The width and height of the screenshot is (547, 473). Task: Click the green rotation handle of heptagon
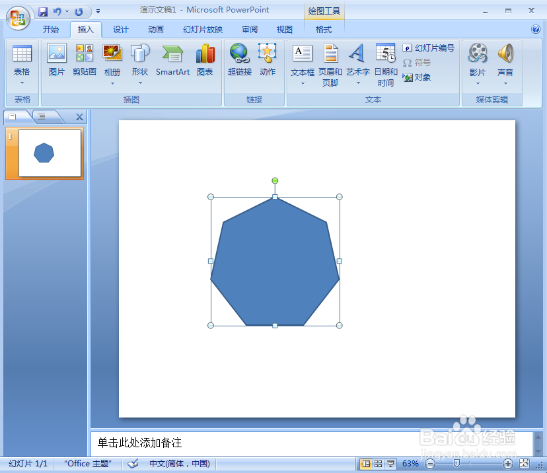(x=275, y=181)
